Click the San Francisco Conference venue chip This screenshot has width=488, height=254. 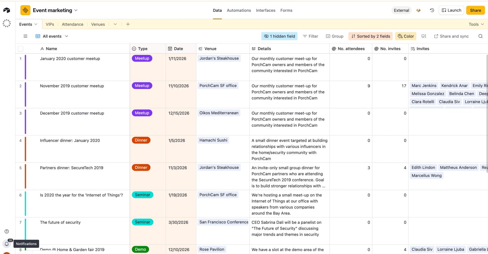(x=224, y=222)
